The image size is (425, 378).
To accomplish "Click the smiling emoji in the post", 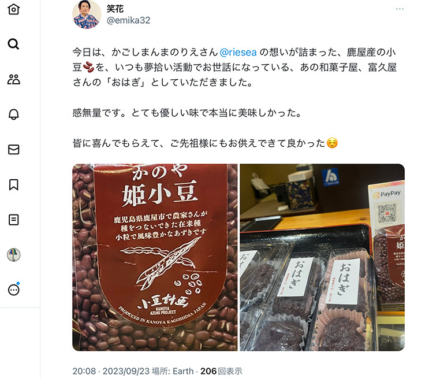I will pos(332,143).
